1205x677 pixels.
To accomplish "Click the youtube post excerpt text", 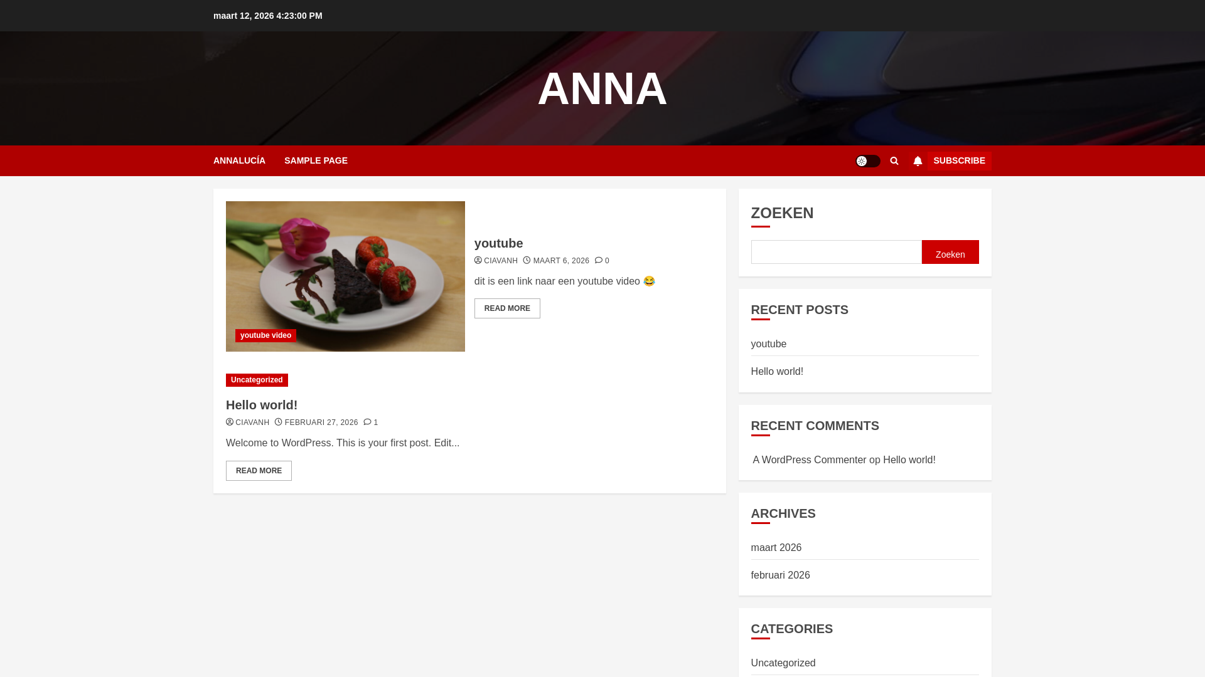I will [564, 281].
